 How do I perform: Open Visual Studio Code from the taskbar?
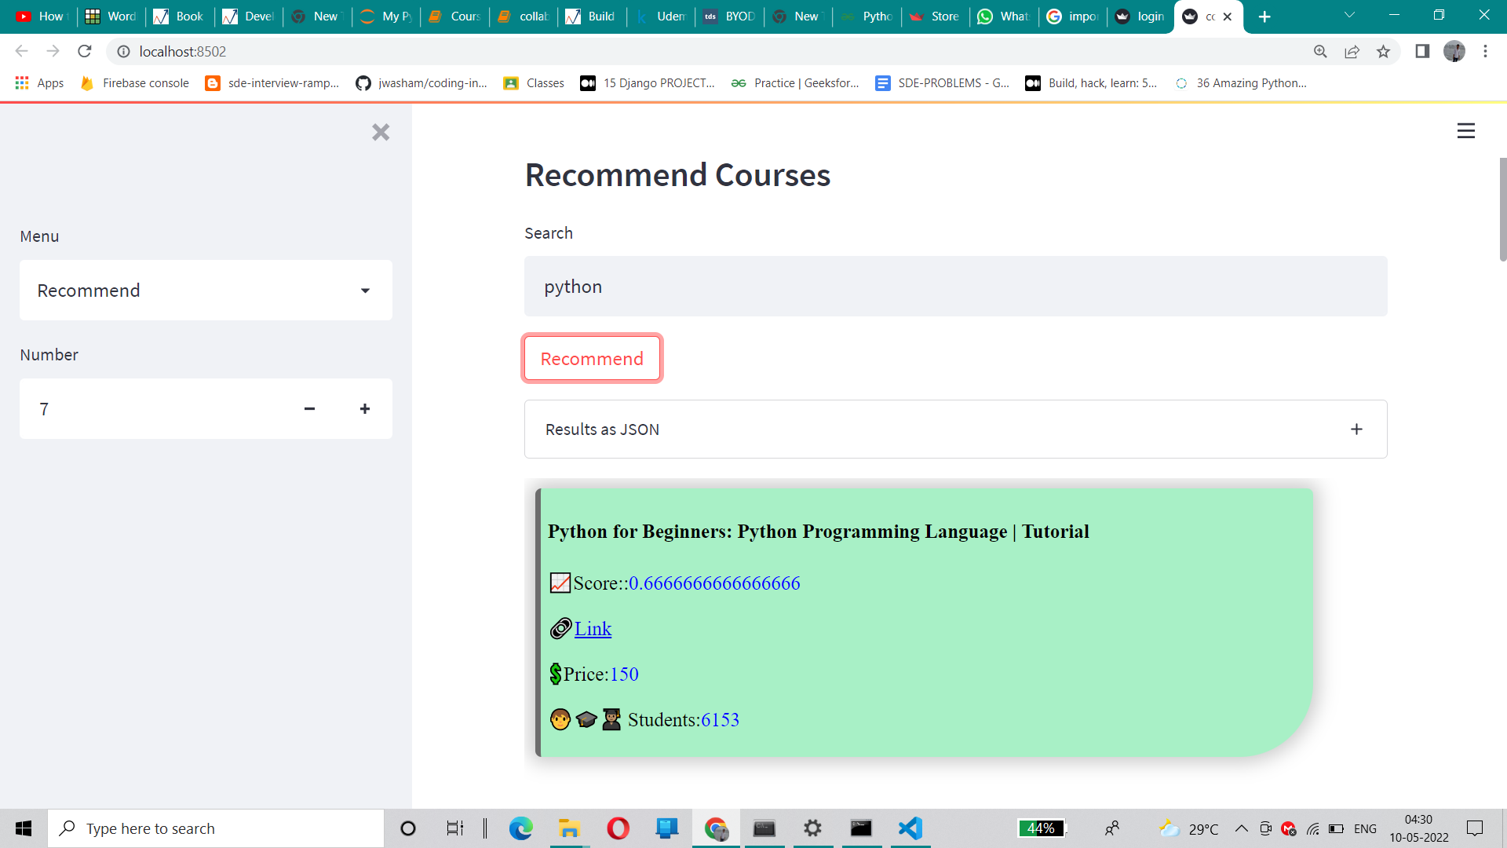[910, 828]
